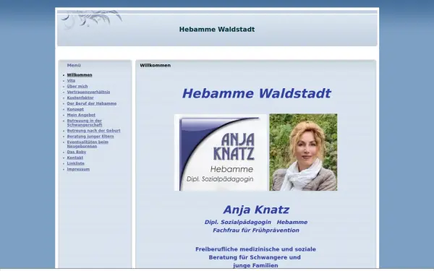
Task: Click the Fachfrau für Frühprävention text
Action: coord(256,231)
